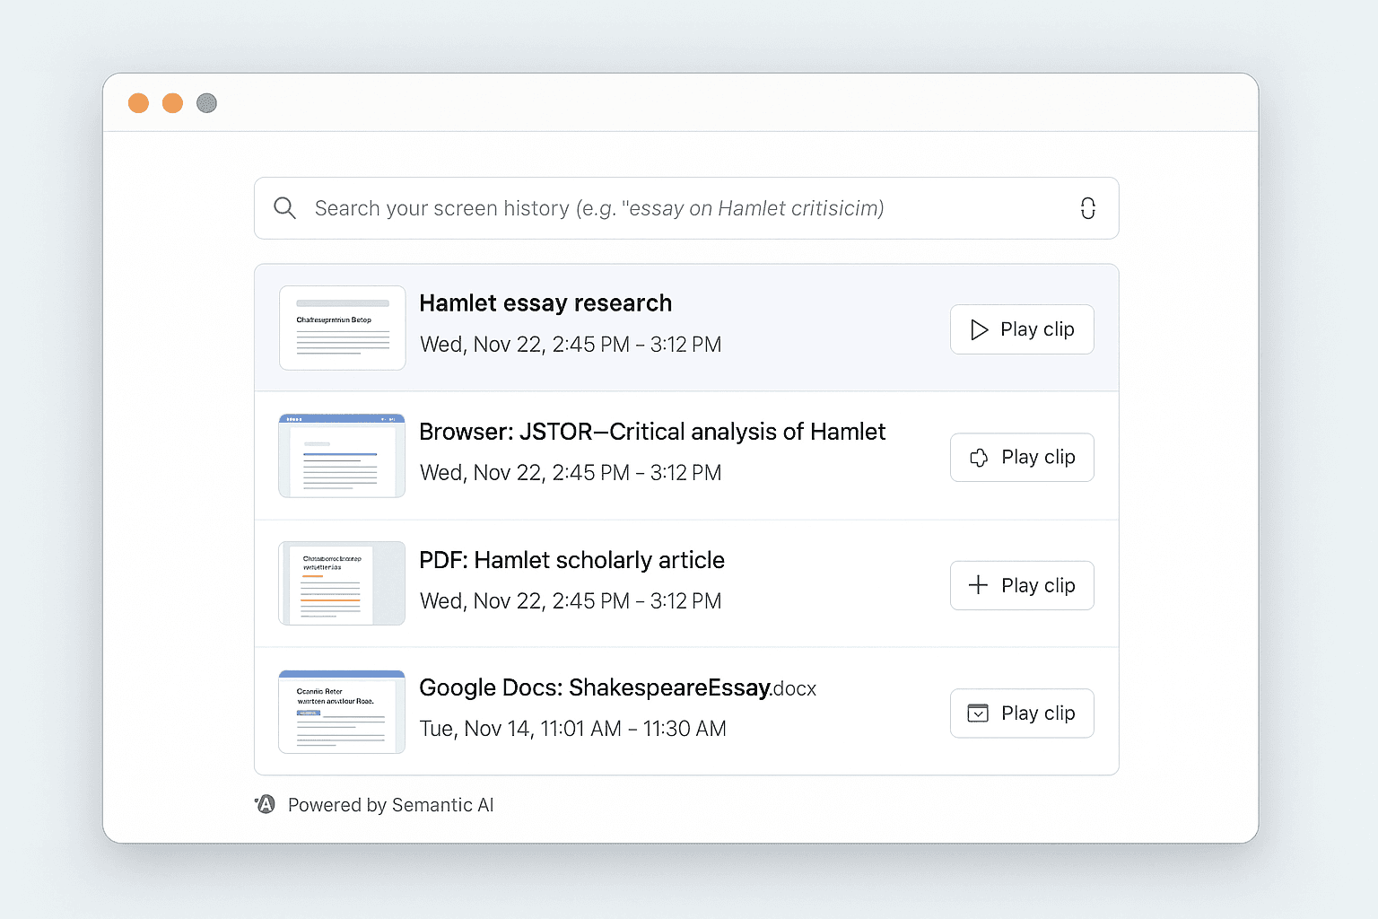This screenshot has width=1378, height=919.
Task: Open the Hamlet essay research thumbnail
Action: [x=343, y=328]
